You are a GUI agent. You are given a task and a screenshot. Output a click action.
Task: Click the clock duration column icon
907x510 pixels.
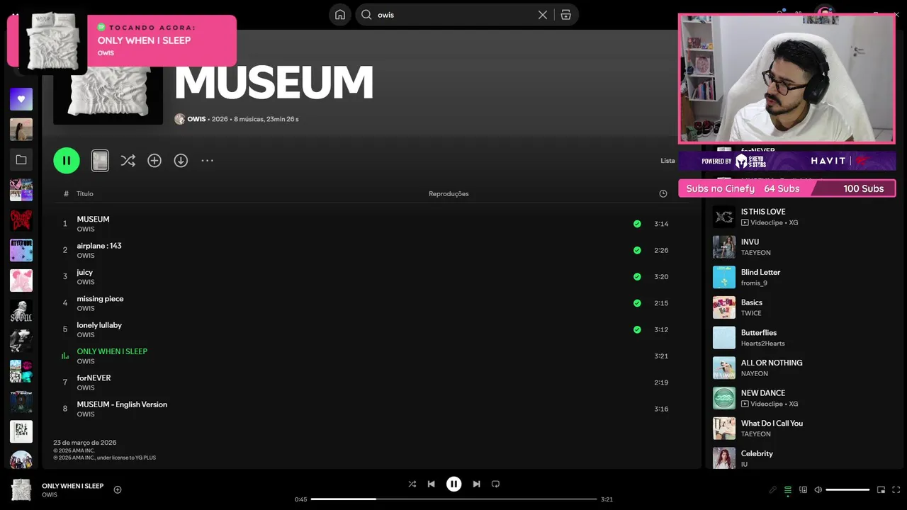pos(663,194)
